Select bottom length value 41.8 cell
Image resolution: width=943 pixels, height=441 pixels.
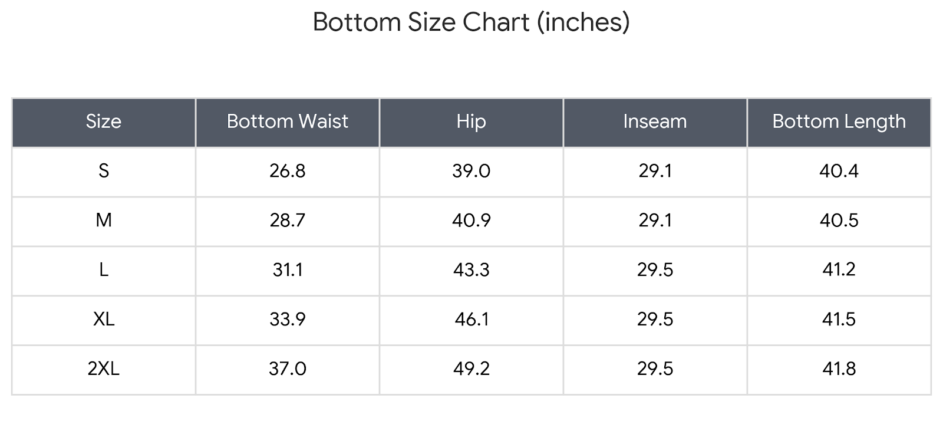tap(839, 369)
